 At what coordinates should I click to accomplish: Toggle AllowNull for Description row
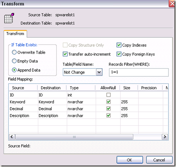coord(109,115)
